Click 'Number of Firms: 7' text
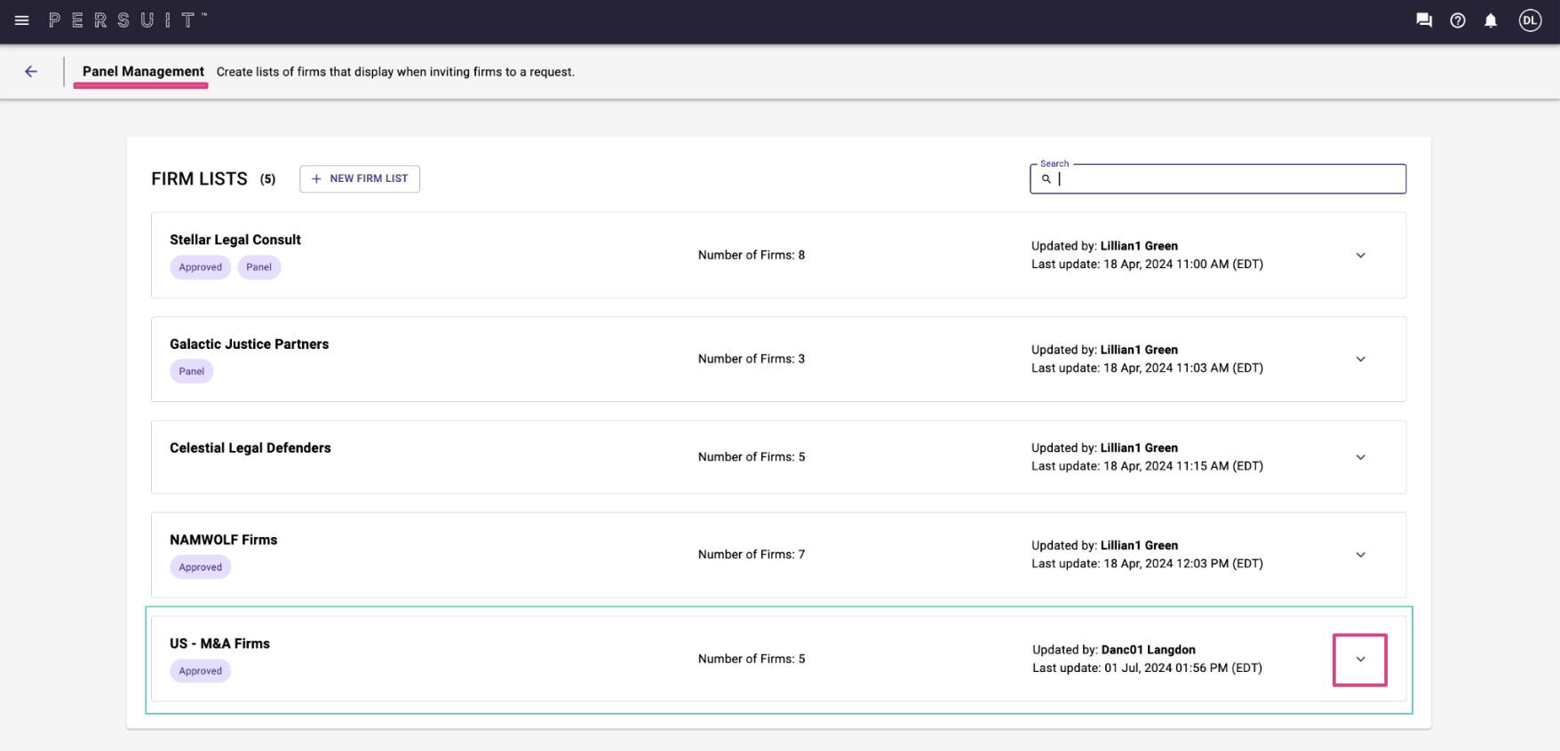 click(752, 554)
